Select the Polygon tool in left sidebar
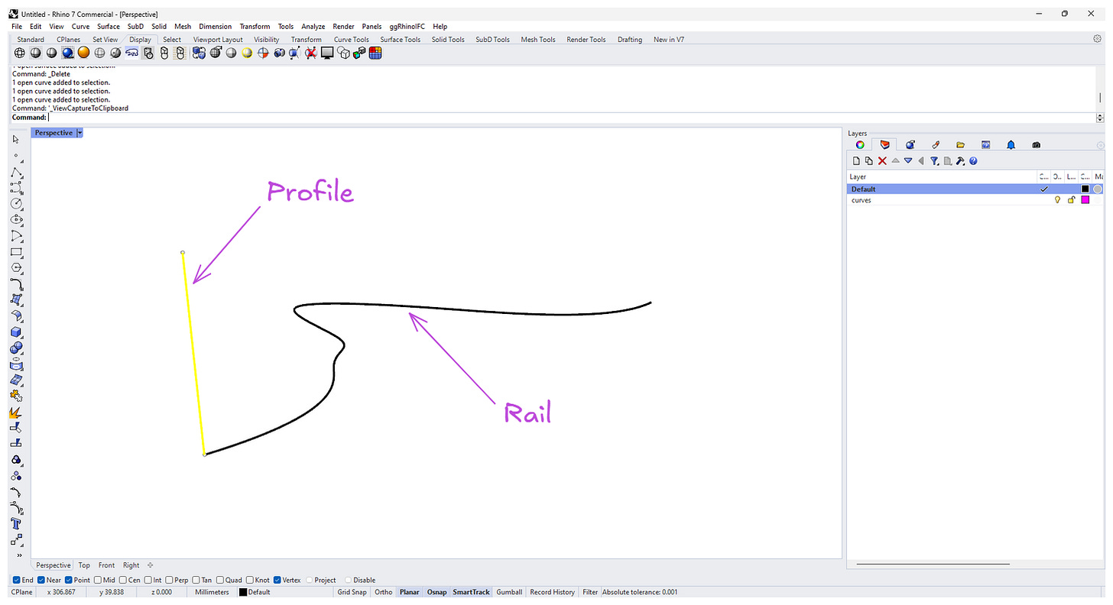The width and height of the screenshot is (1113, 605). tap(16, 268)
